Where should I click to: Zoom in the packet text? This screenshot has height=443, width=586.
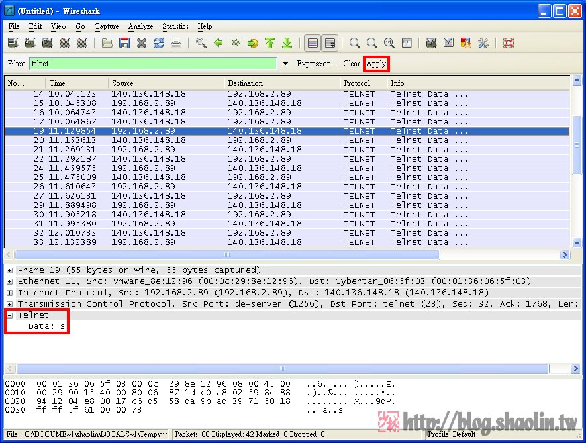pyautogui.click(x=355, y=43)
